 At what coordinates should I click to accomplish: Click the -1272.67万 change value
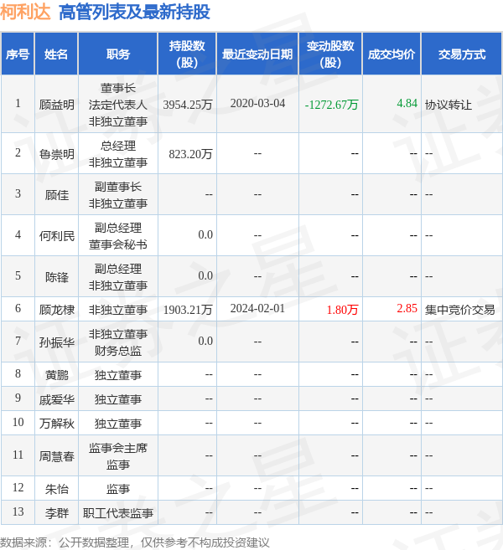tap(332, 104)
